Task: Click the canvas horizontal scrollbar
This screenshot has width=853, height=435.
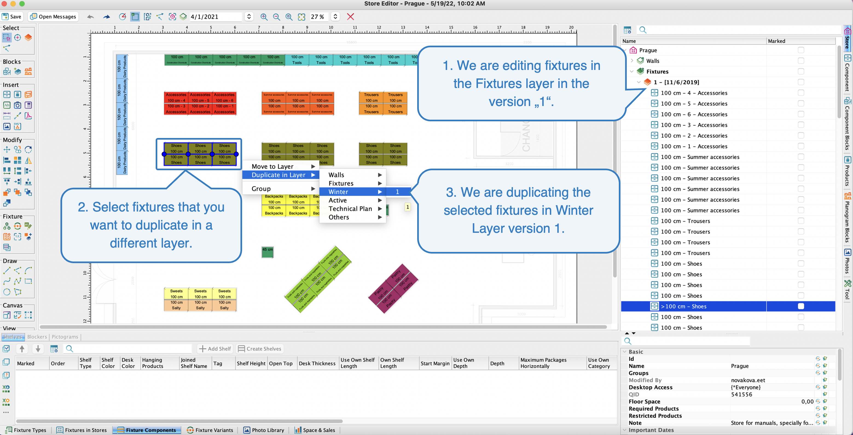Action: pos(323,327)
